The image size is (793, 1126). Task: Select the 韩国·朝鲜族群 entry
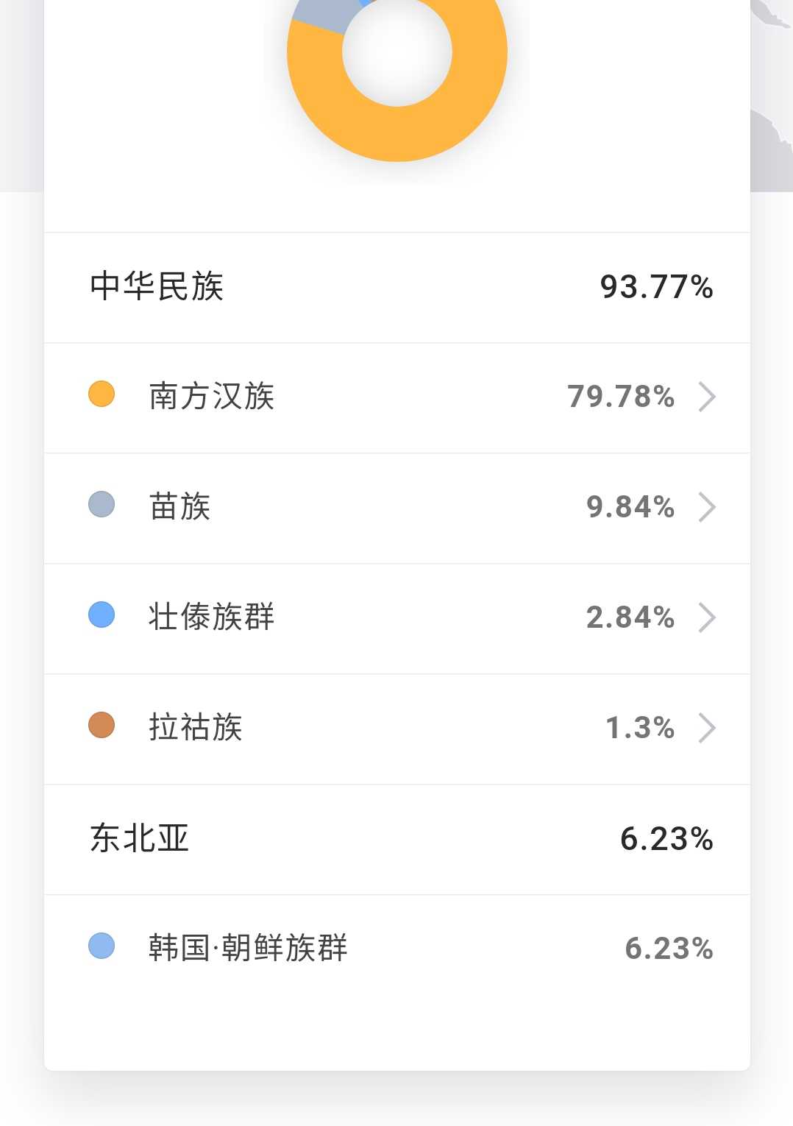point(397,950)
